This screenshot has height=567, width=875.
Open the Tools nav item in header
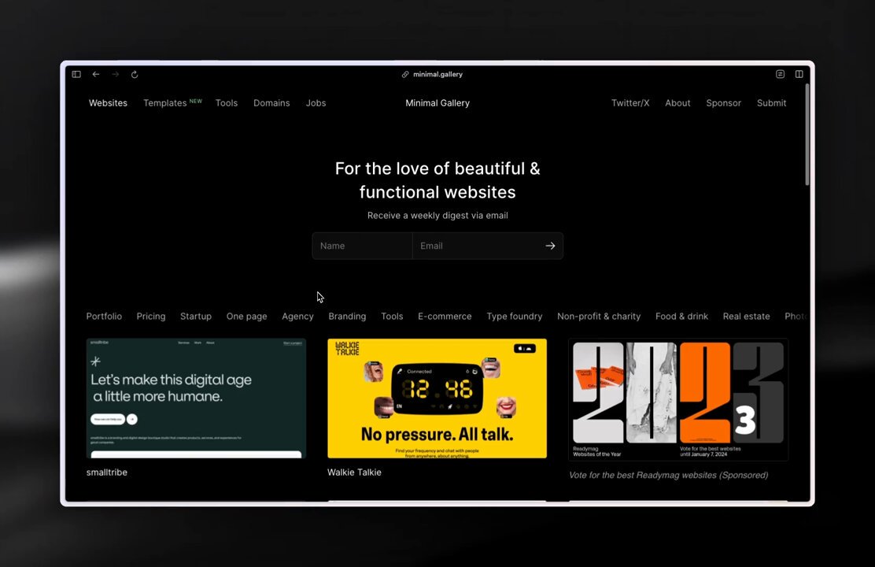(227, 103)
